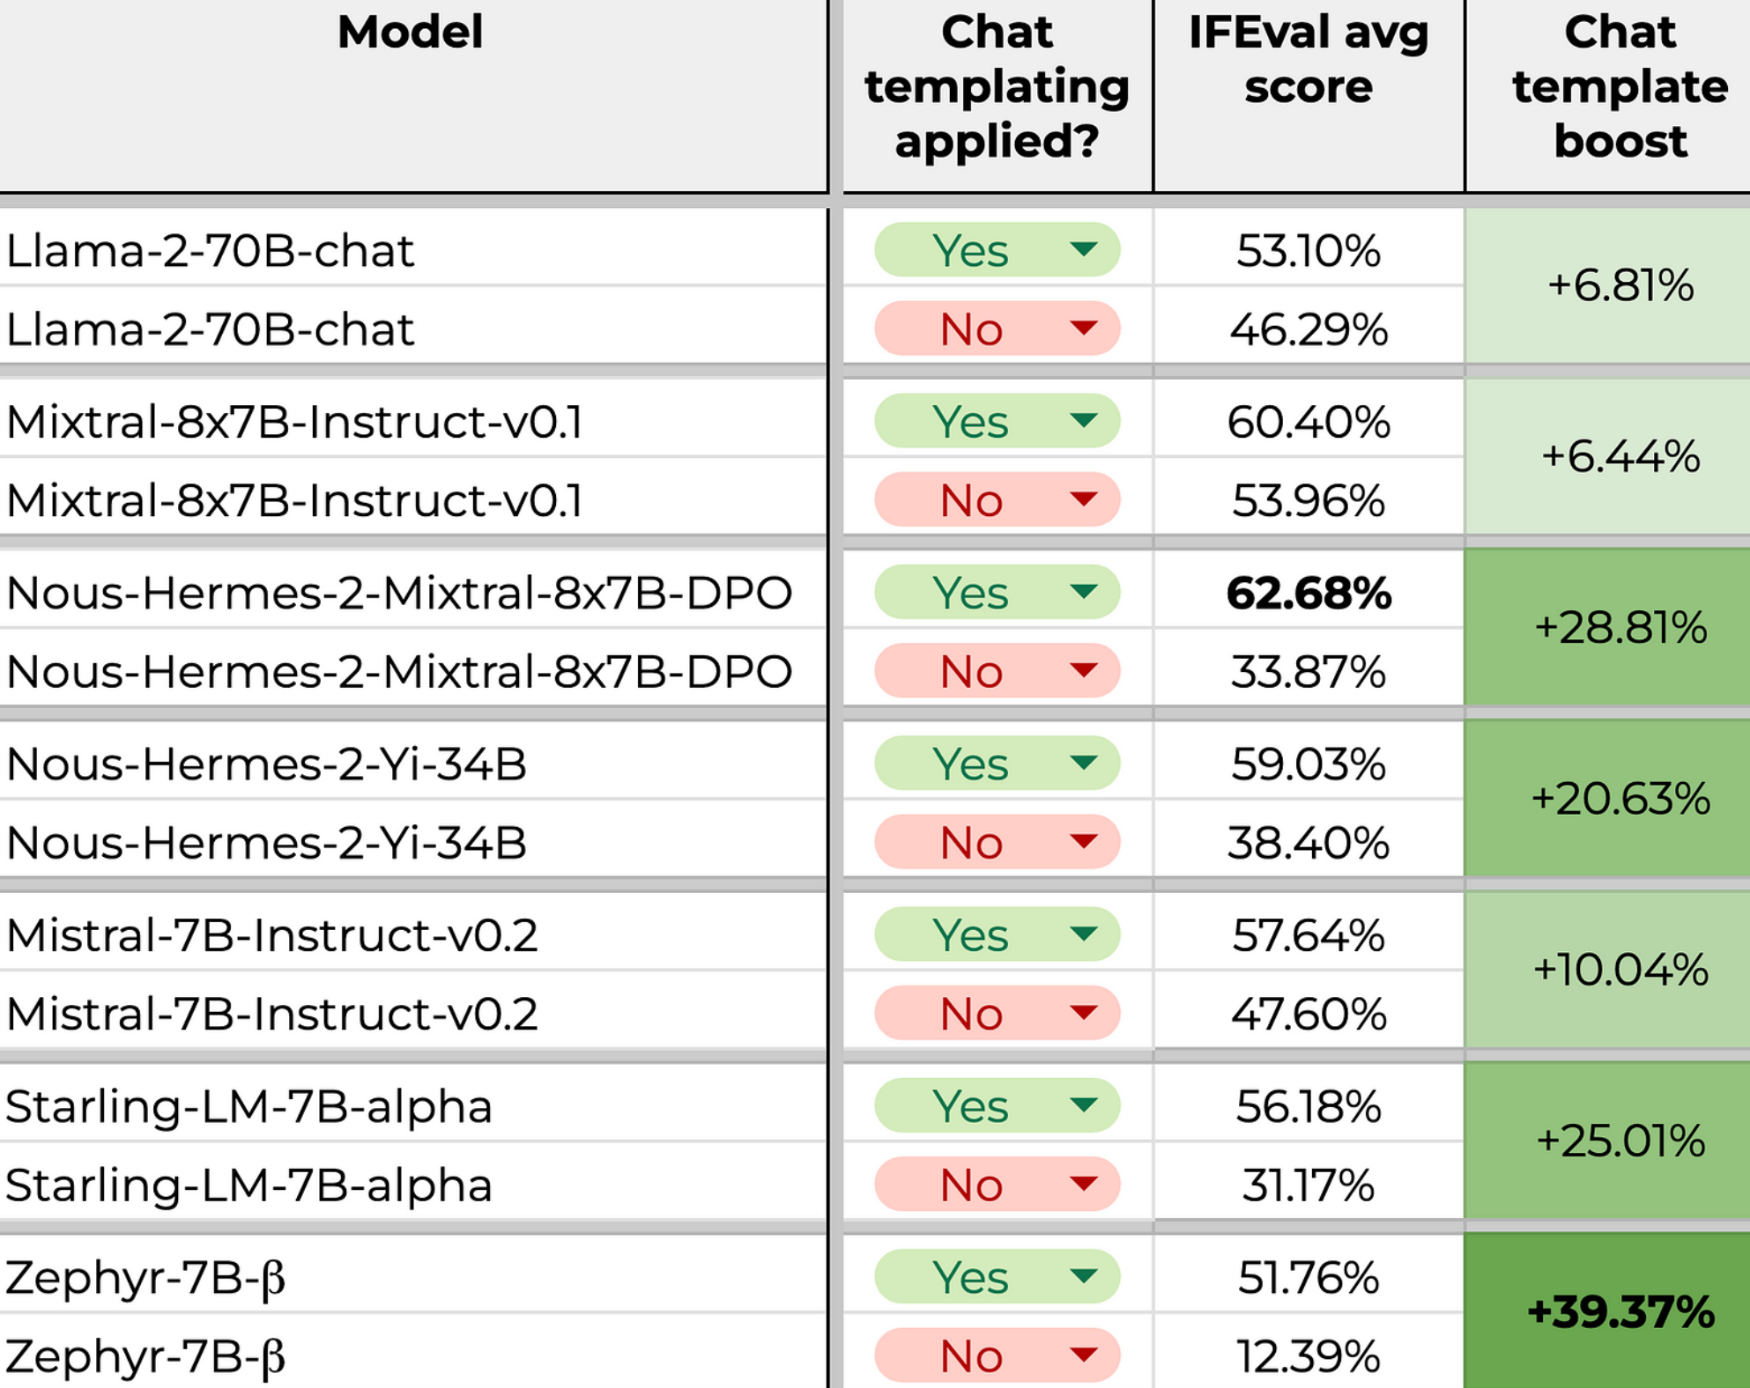Click the 12.39% score cell
The width and height of the screenshot is (1750, 1388).
point(1309,1355)
